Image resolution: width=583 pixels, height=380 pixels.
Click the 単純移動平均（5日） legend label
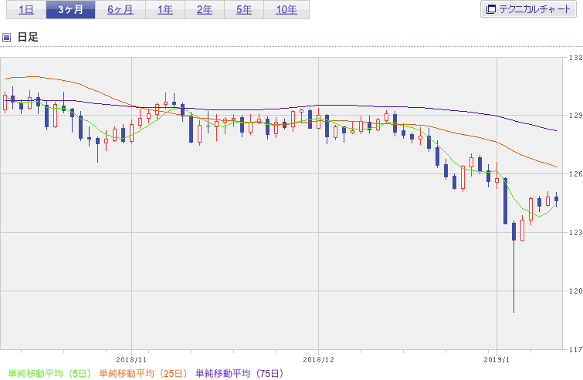[49, 373]
